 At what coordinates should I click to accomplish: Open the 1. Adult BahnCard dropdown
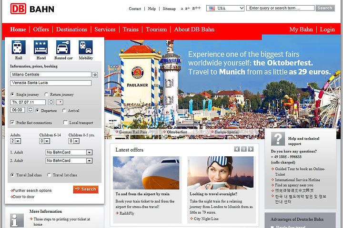click(x=69, y=152)
